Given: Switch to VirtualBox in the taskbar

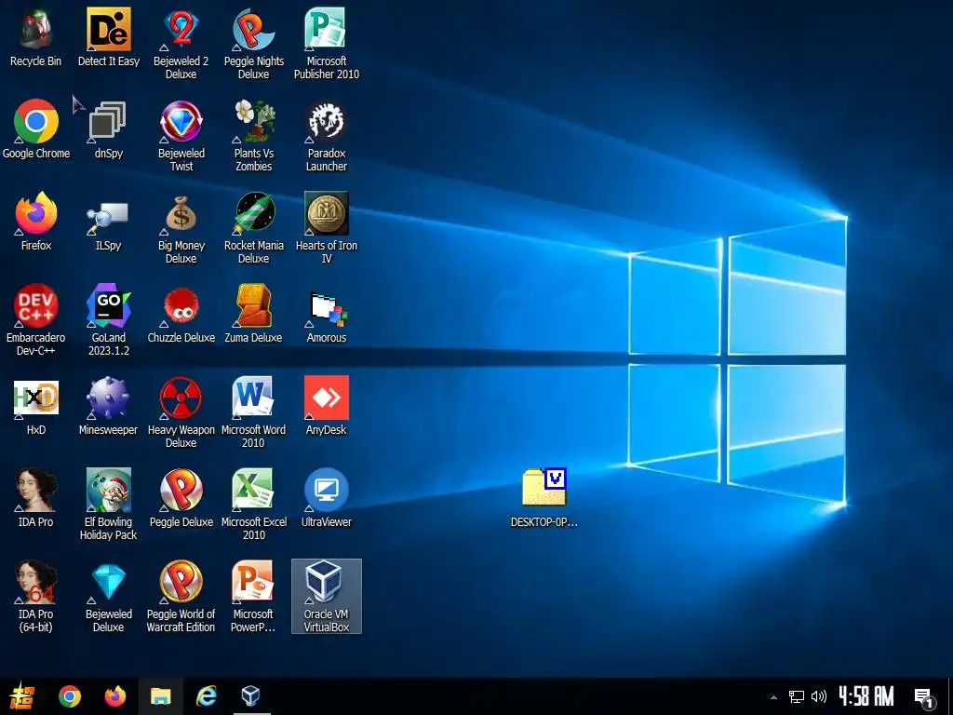Looking at the screenshot, I should [x=251, y=696].
